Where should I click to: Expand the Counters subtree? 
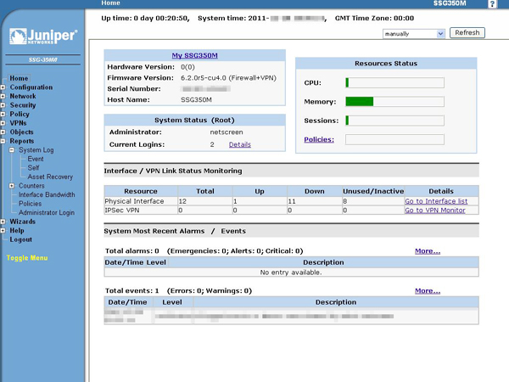click(12, 186)
